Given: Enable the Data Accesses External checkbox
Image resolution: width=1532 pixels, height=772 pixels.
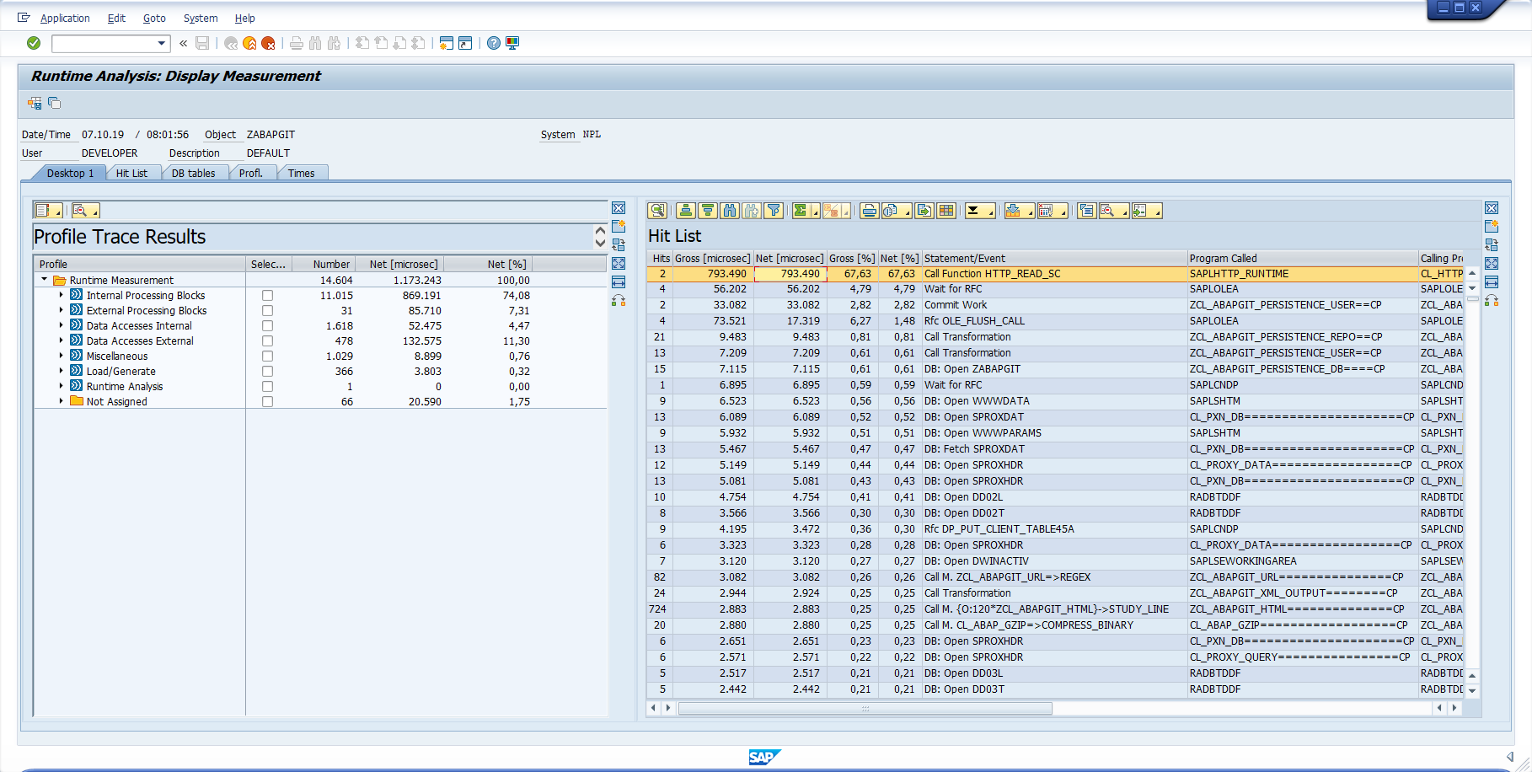Looking at the screenshot, I should coord(267,340).
